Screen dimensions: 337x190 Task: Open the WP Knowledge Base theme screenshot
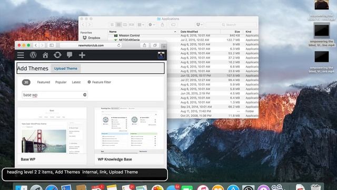(129, 130)
